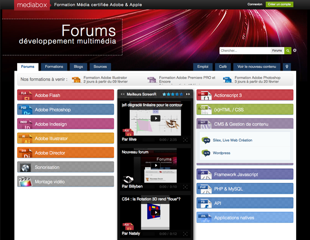Screen dimensions: 310x240
Task: Open Formation Adobe Premiere PRO et Encore link
Action: (187, 80)
